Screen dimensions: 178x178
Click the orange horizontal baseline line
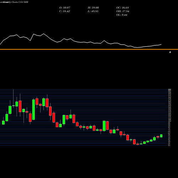tap(89, 49)
